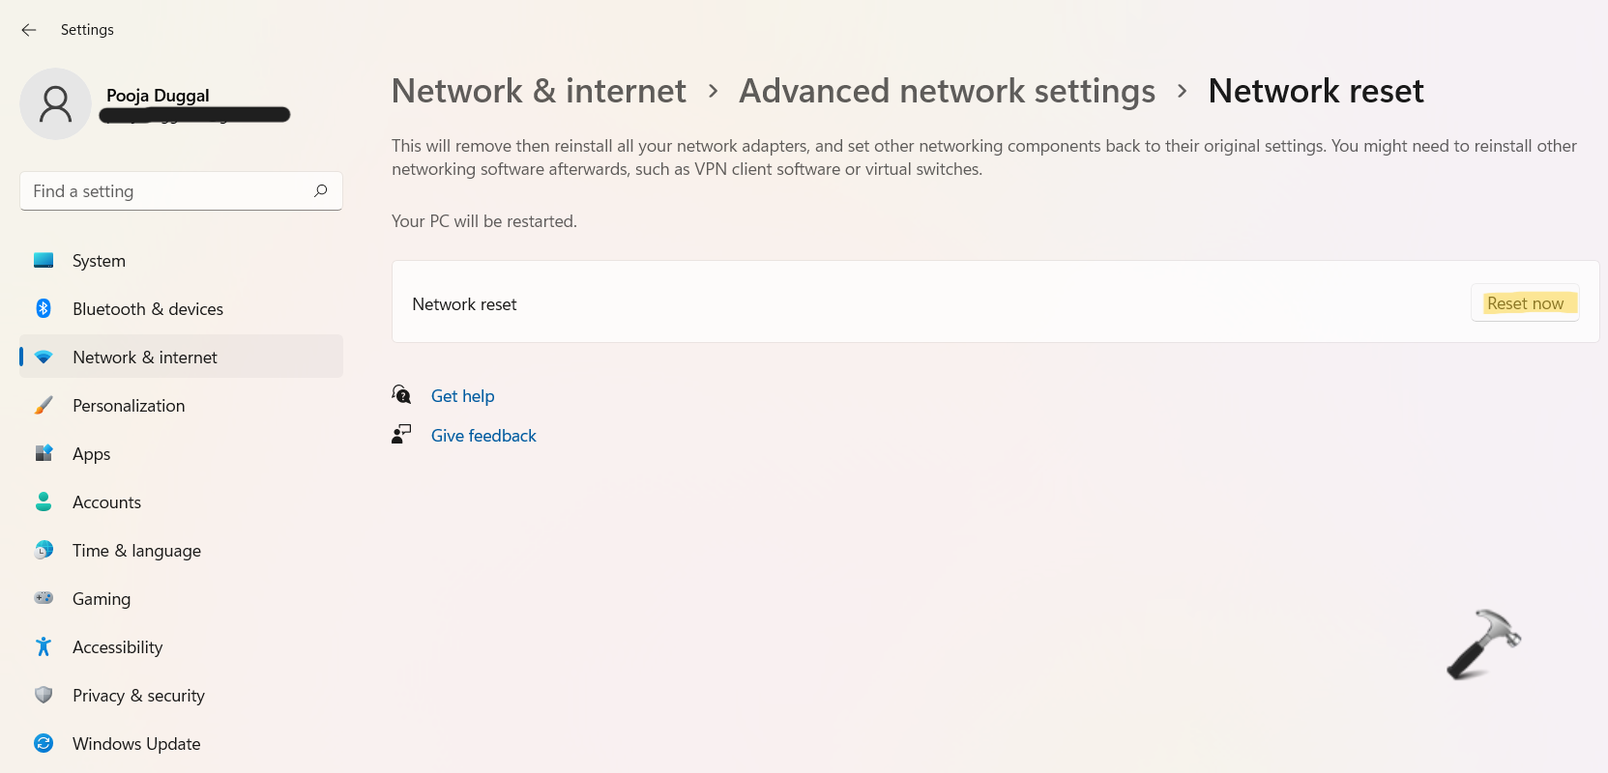
Task: Click the Privacy & security shield icon
Action: [44, 695]
